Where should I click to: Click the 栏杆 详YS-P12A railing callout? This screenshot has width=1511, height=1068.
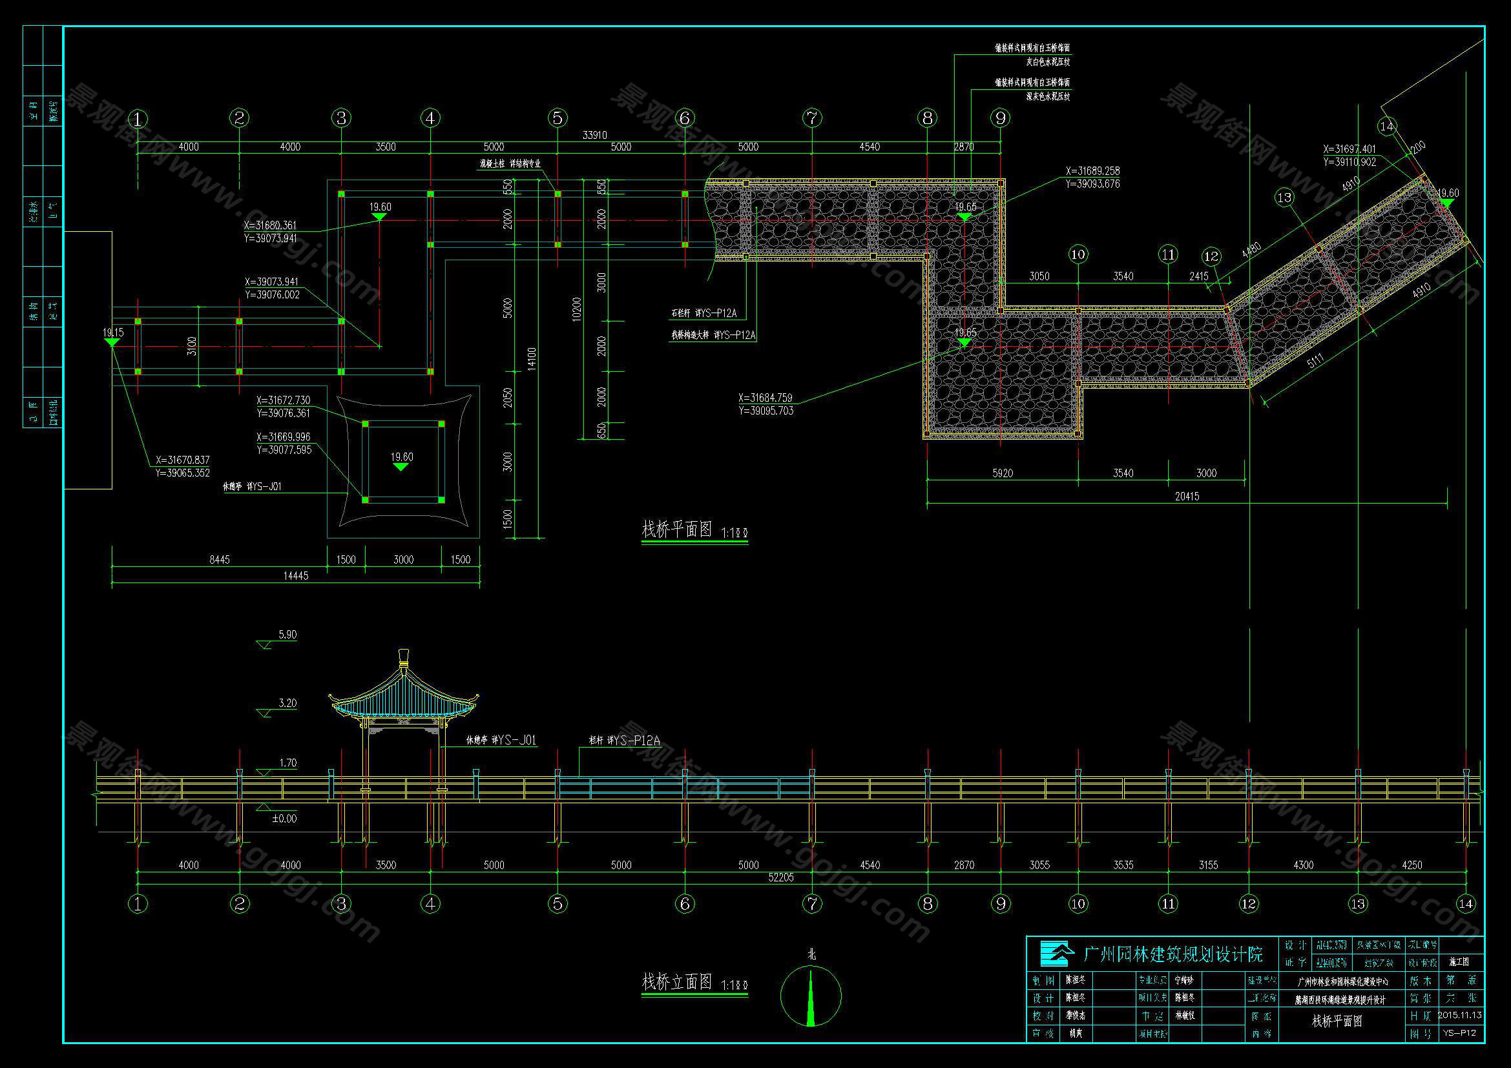[623, 741]
